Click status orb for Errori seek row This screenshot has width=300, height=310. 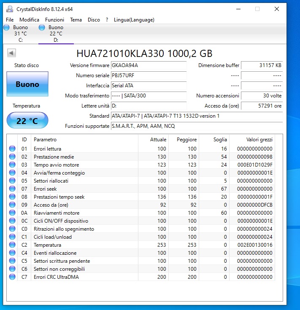click(12, 189)
